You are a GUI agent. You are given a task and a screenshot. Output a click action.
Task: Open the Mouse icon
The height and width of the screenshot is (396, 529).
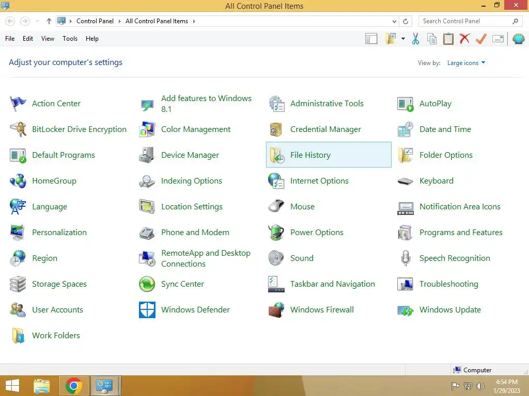276,207
